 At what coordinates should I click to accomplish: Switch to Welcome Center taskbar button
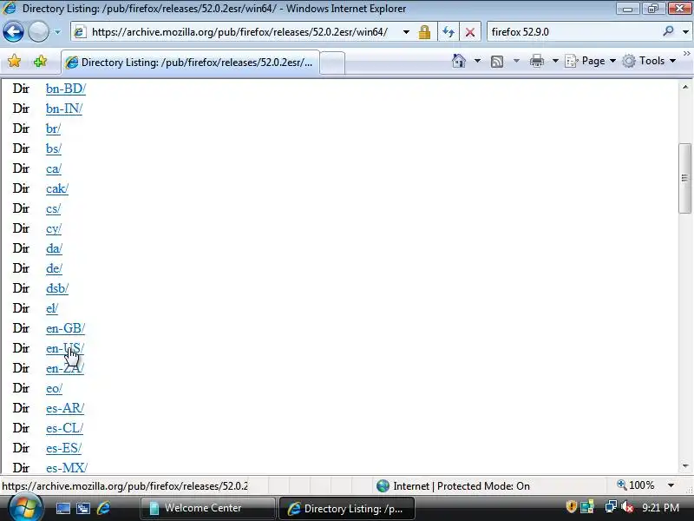pos(208,508)
